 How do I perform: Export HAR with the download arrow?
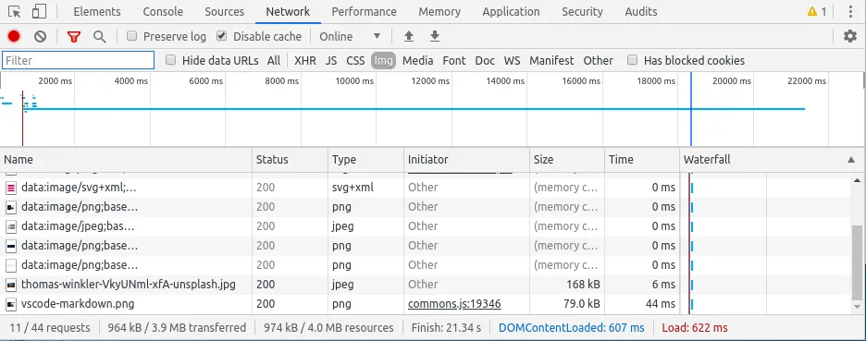(x=435, y=36)
